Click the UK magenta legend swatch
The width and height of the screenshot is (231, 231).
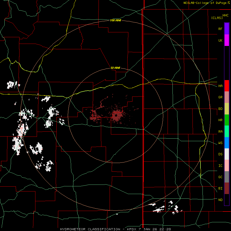click(227, 40)
